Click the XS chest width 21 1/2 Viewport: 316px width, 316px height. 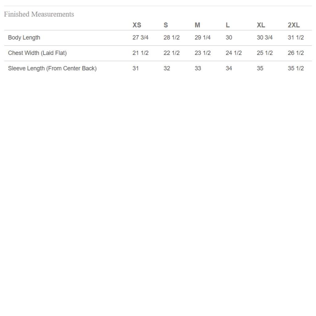[x=140, y=53]
